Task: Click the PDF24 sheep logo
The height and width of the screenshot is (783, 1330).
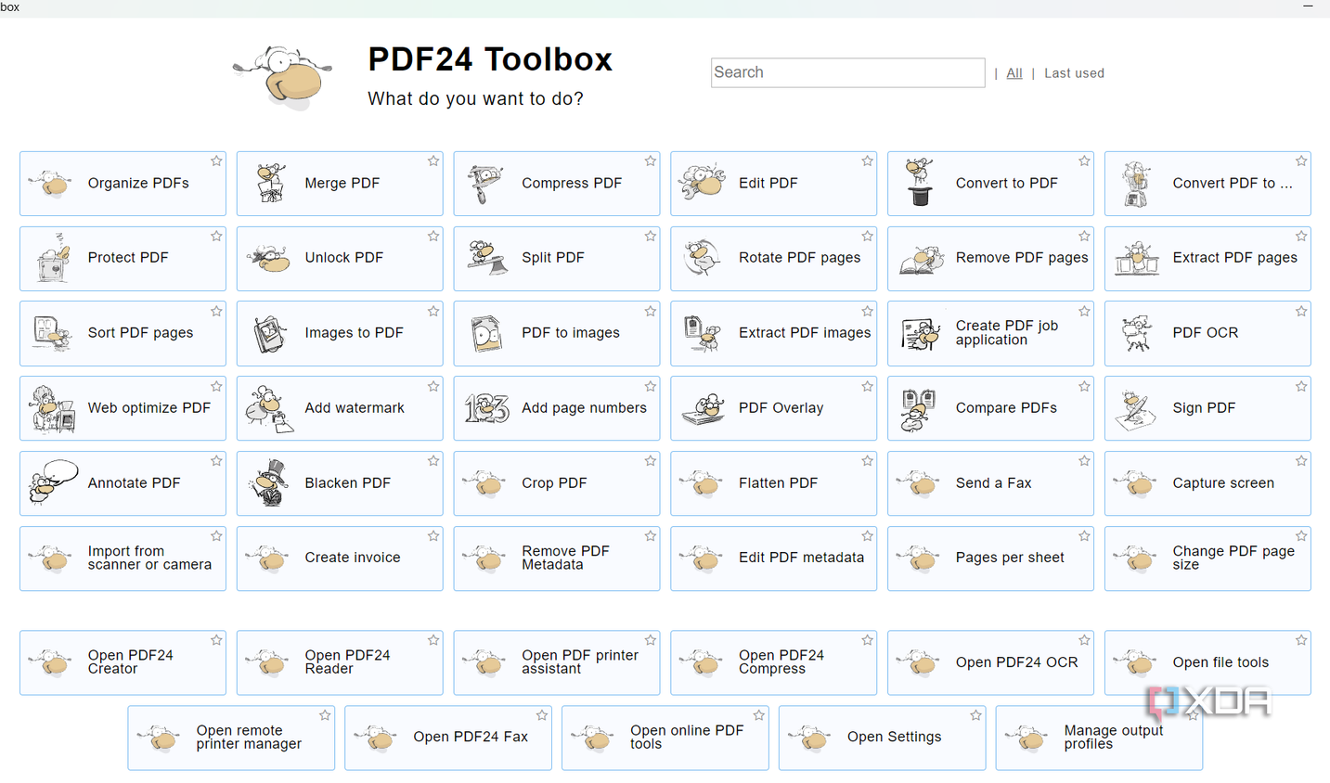Action: (x=283, y=78)
